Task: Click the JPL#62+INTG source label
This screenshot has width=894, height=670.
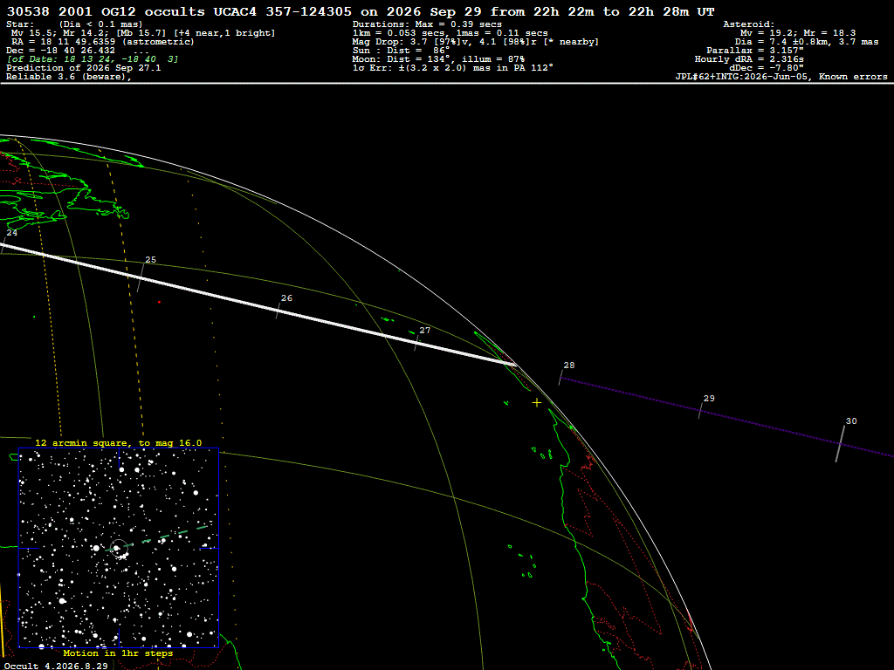Action: point(781,77)
